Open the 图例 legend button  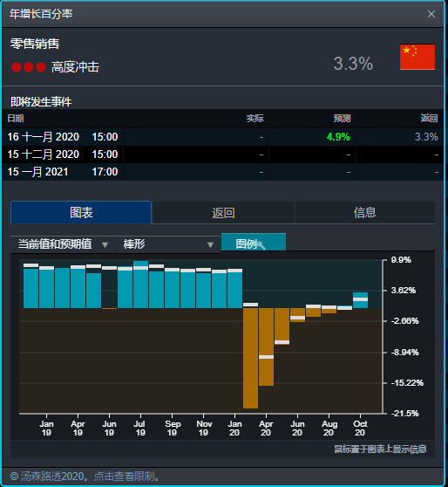254,243
